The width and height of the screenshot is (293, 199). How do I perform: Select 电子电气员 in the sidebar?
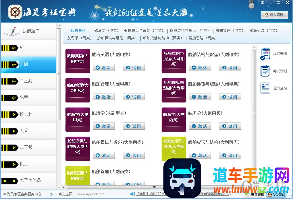coord(28,180)
